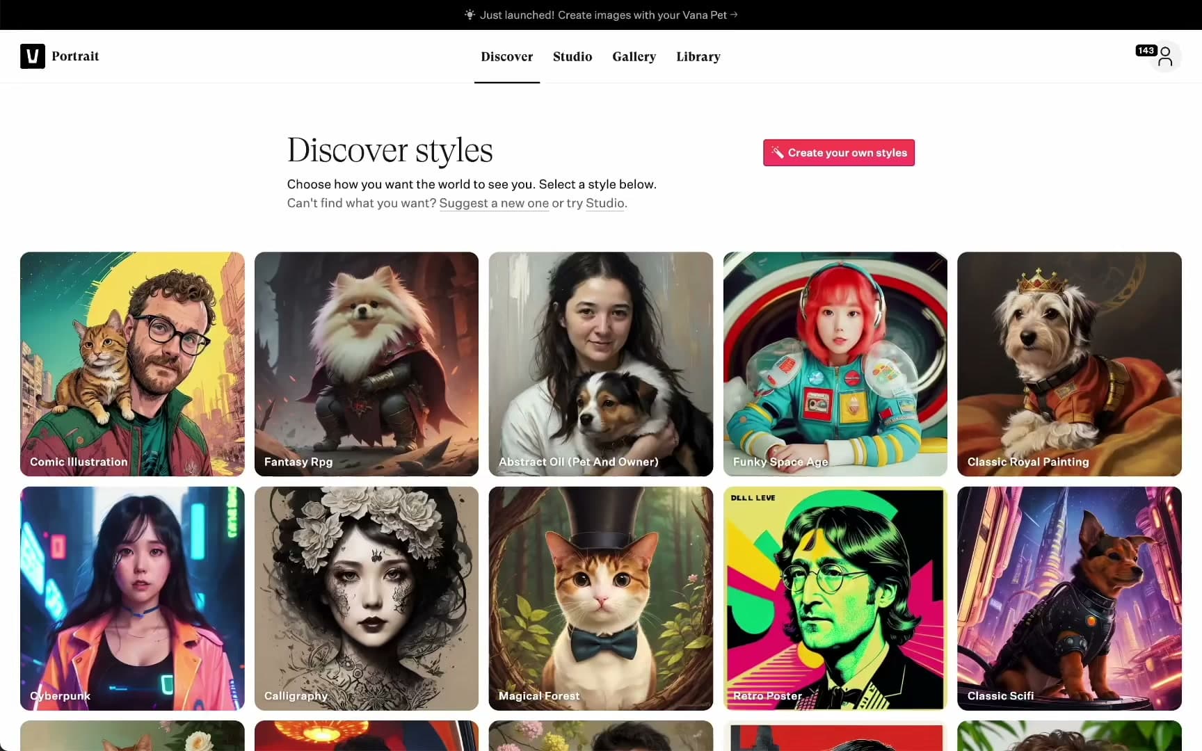Viewport: 1202px width, 751px height.
Task: Open the user profile icon
Action: (1165, 57)
